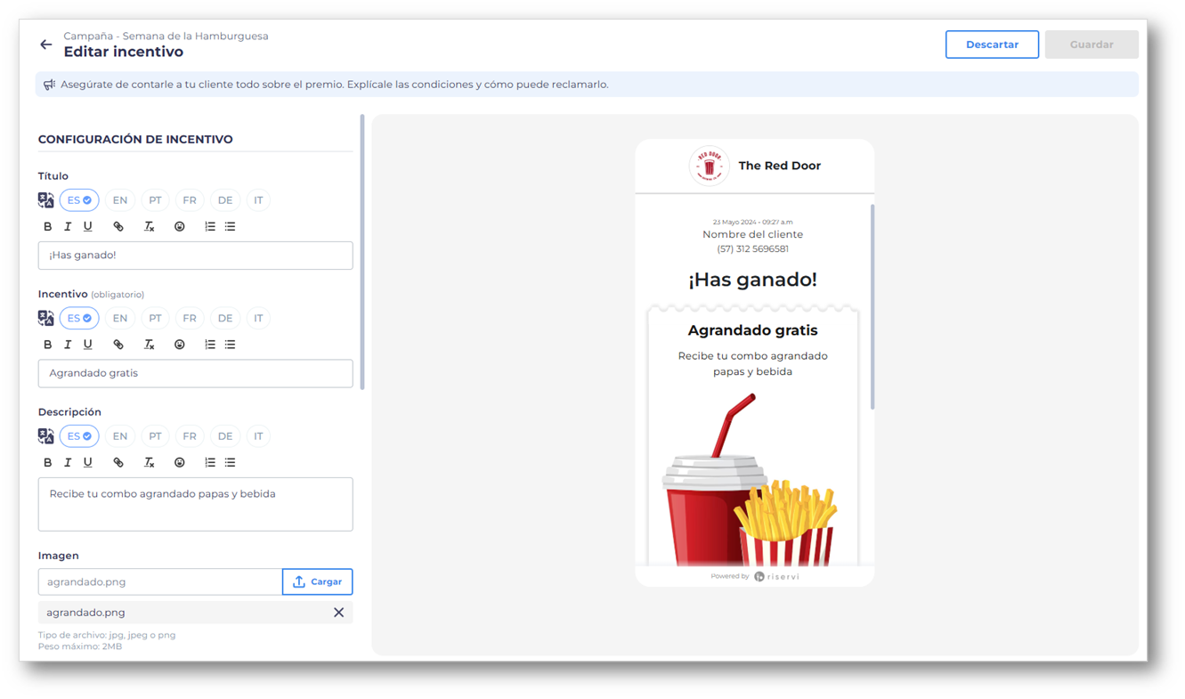1185x699 pixels.
Task: Focus the Título field containing ¡Has ganado!
Action: (196, 256)
